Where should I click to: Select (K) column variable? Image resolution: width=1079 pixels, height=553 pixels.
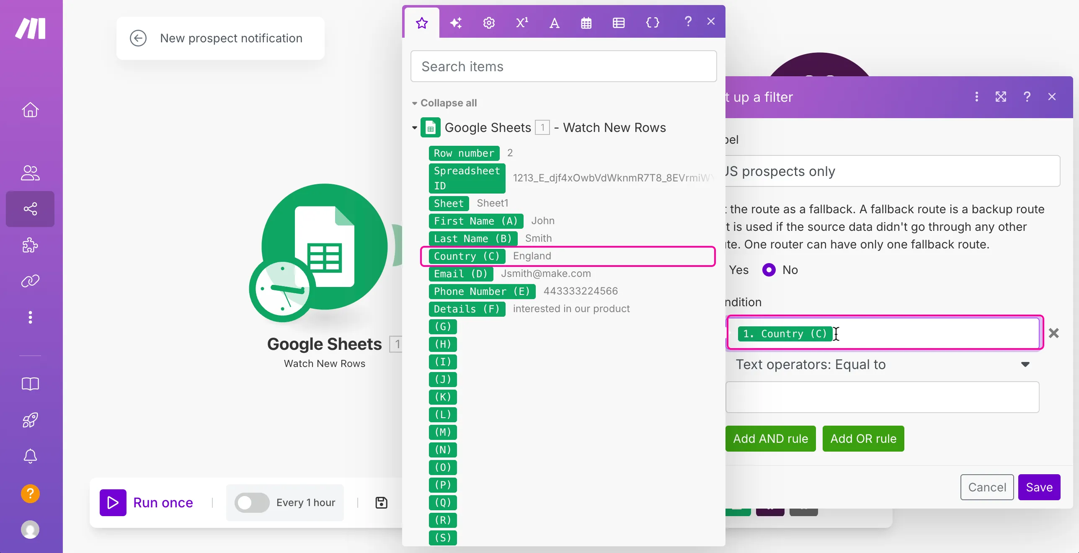[x=443, y=397]
